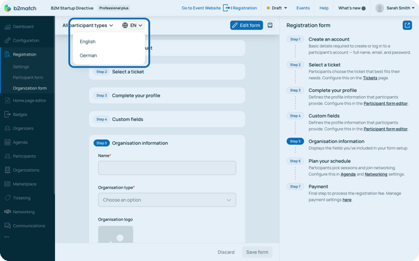Click the Networking handshake icon
Viewport: 419px width, 261px height.
pos(8,212)
